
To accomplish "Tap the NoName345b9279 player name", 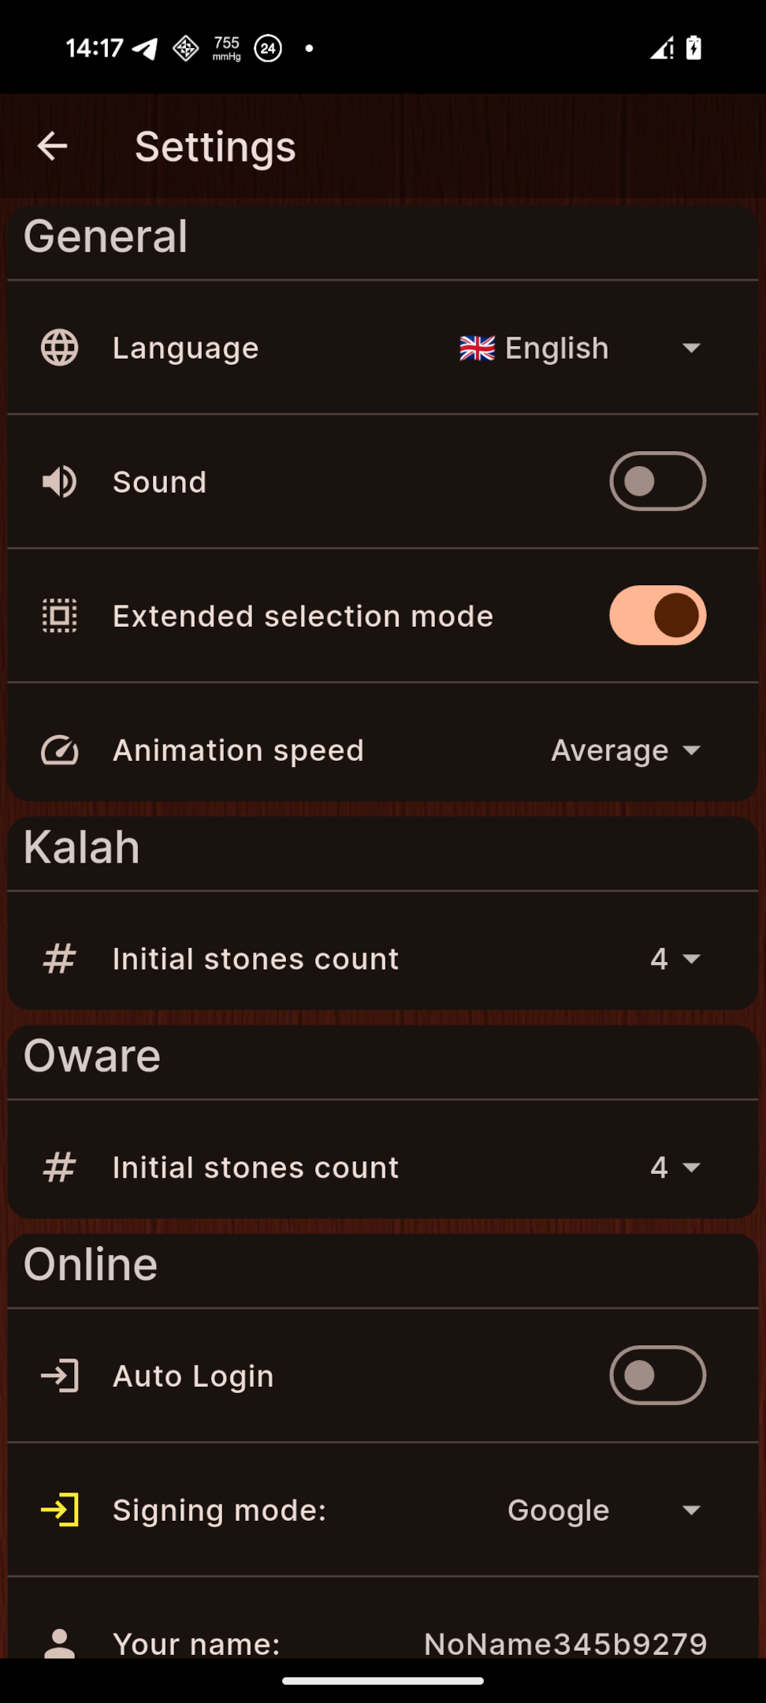I will click(565, 1643).
